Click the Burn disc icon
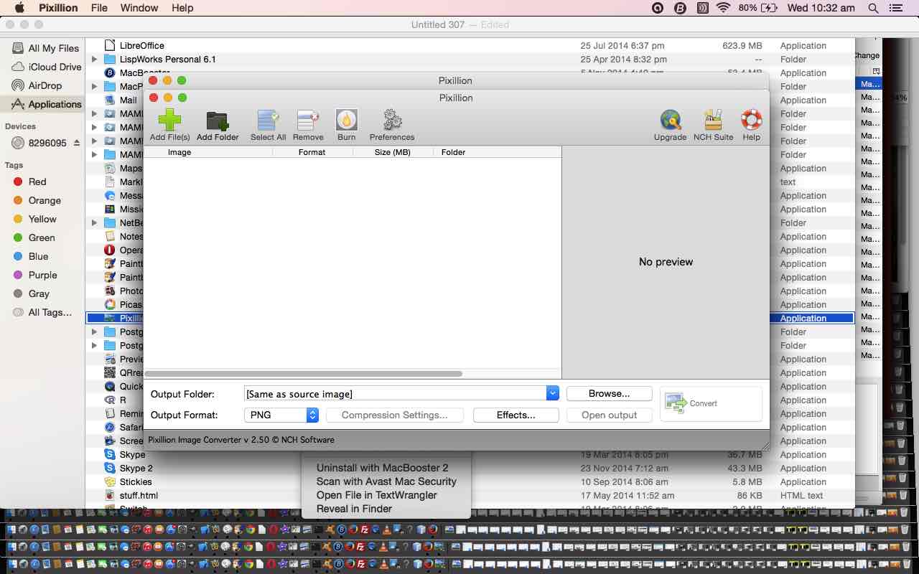 pos(346,121)
